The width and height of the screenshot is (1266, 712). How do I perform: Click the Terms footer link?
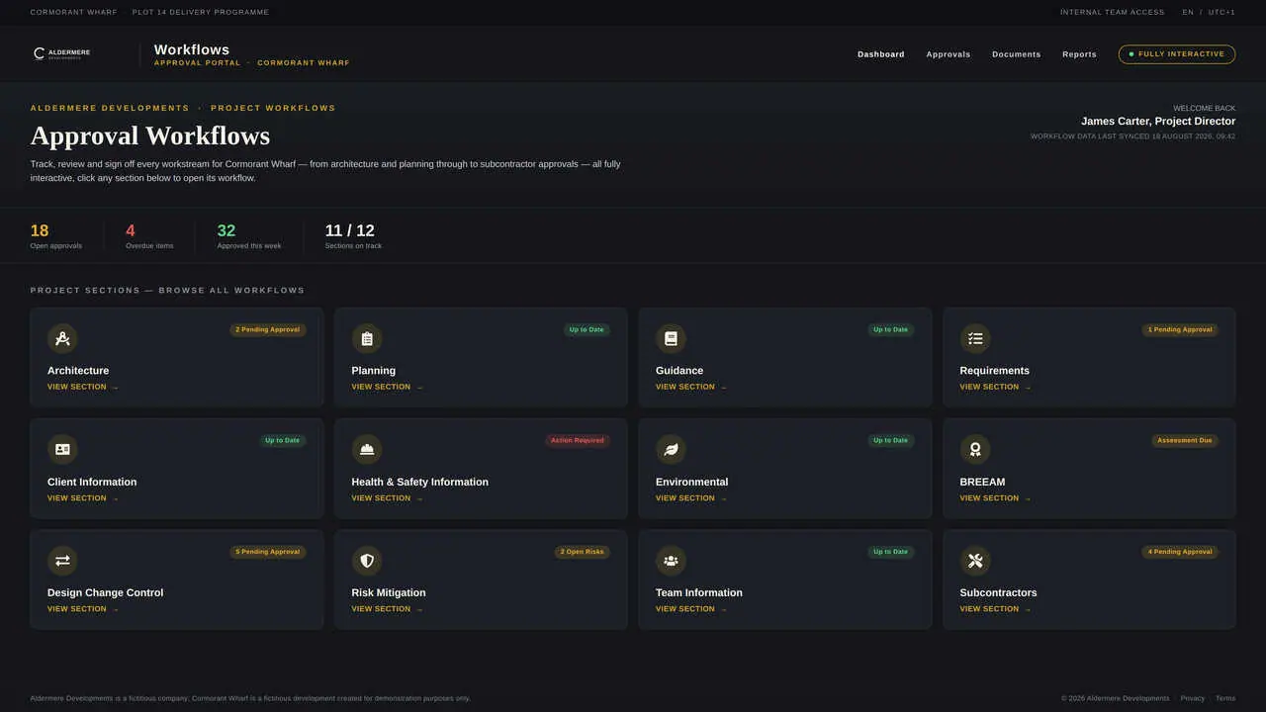[x=1225, y=698]
